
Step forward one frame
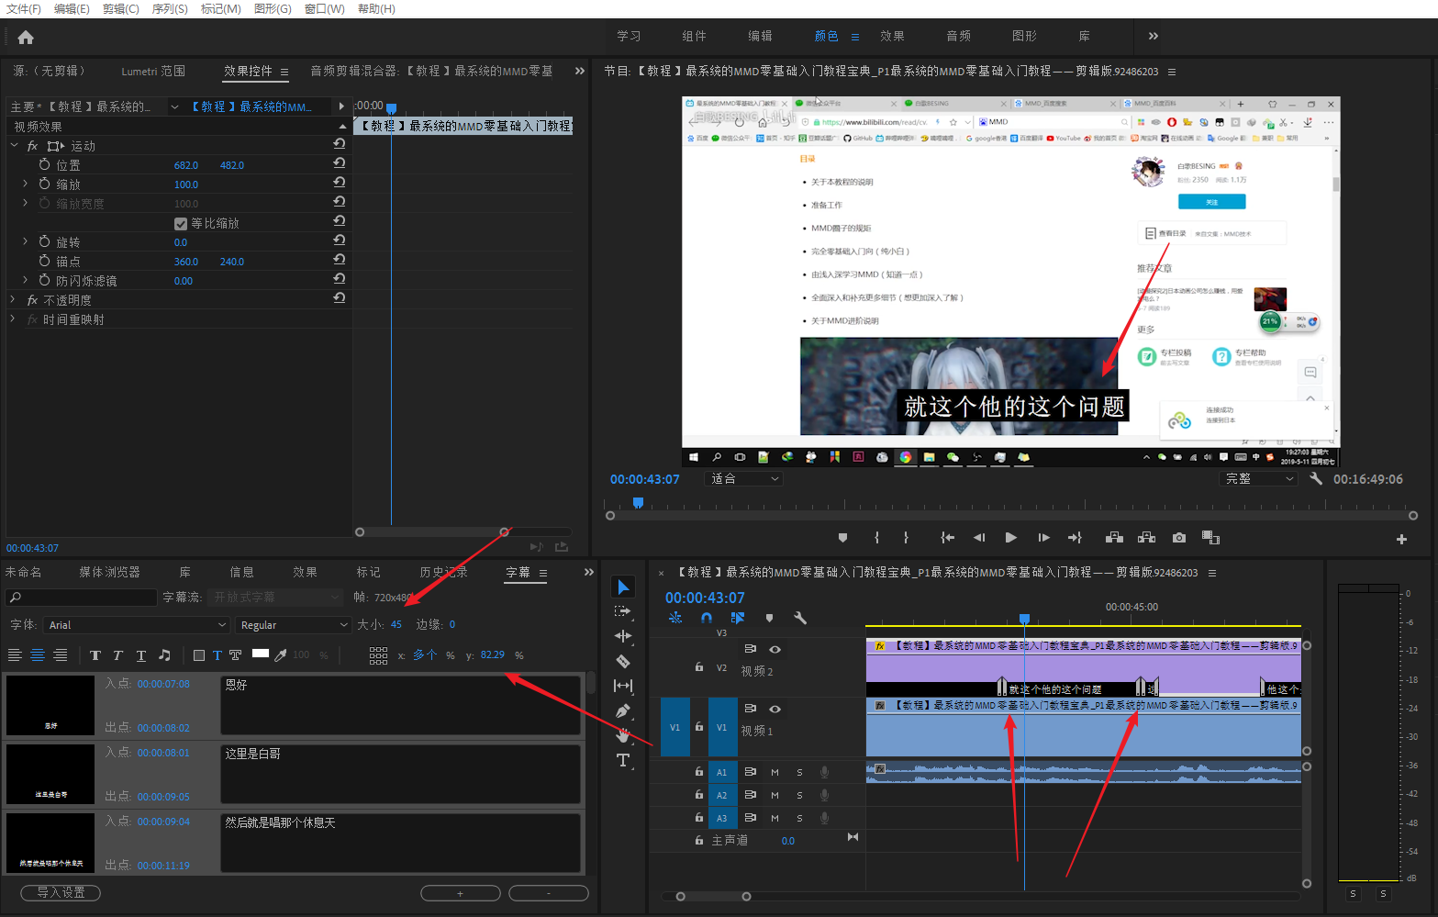1043,538
